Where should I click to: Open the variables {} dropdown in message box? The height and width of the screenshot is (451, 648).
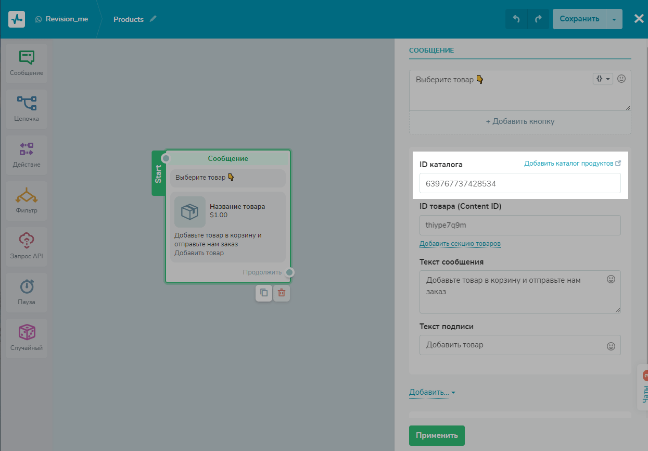click(x=603, y=79)
